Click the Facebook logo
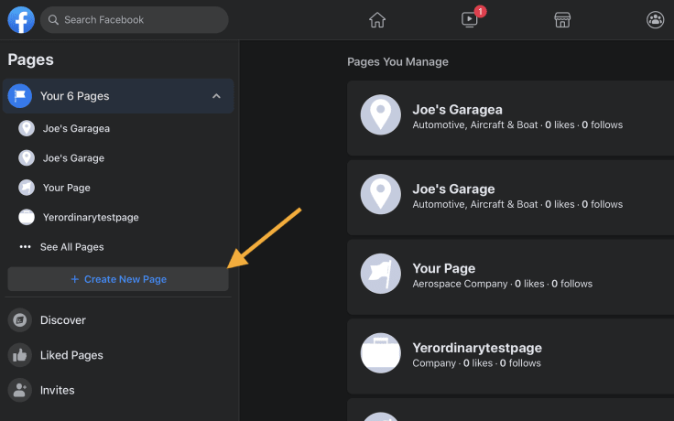The height and width of the screenshot is (421, 674). 21,20
